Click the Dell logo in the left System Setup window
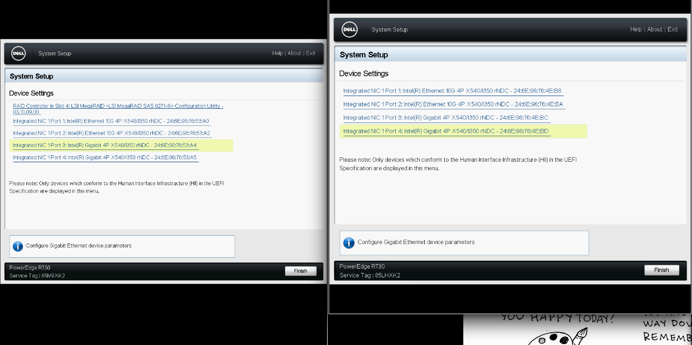This screenshot has width=692, height=345. [19, 53]
